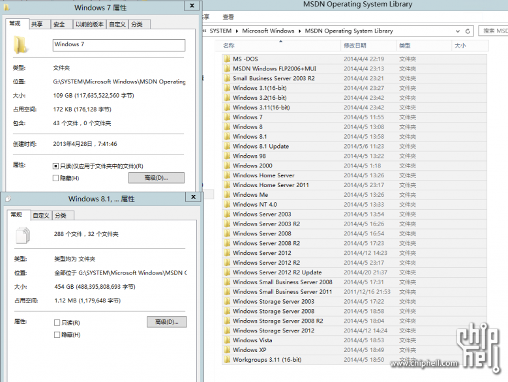Select the Windows Server 2008 row

(355, 234)
